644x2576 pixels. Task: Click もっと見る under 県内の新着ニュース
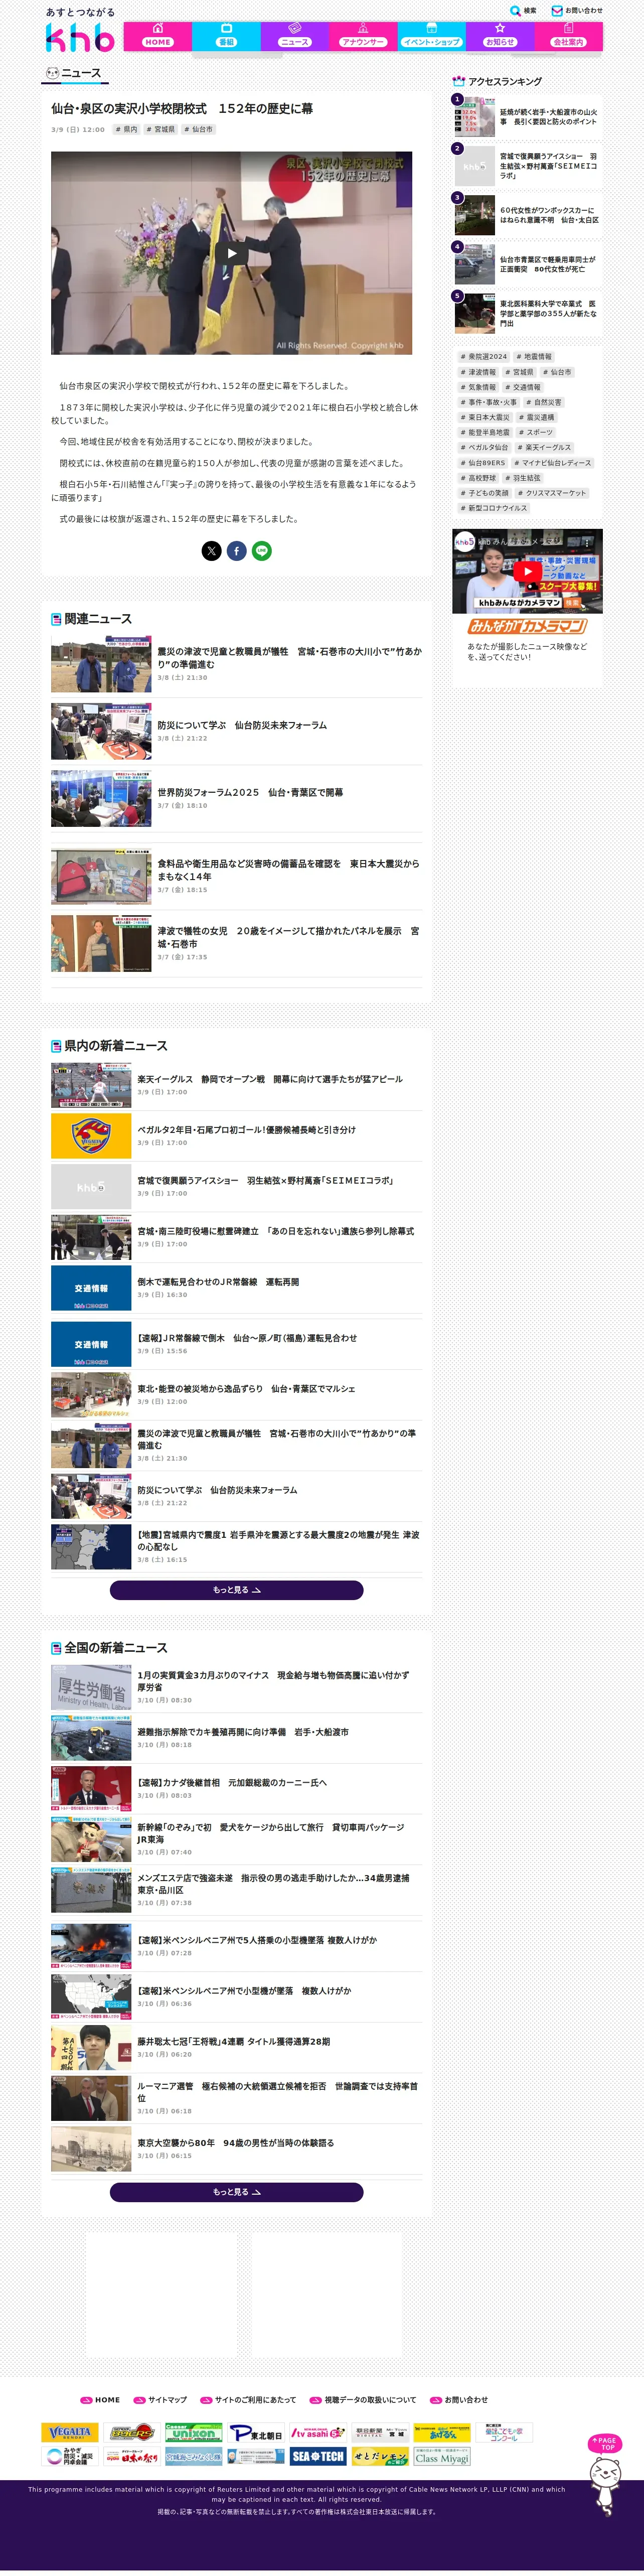tap(236, 1590)
